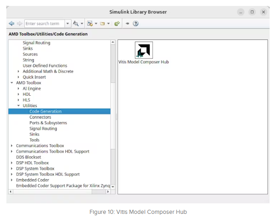Select the Vitis Model Composer Hub block
Image resolution: width=276 pixels, height=218 pixels.
[143, 51]
